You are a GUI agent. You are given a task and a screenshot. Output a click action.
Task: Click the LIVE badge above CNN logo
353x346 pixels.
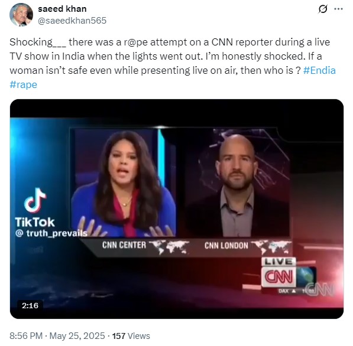click(x=278, y=262)
